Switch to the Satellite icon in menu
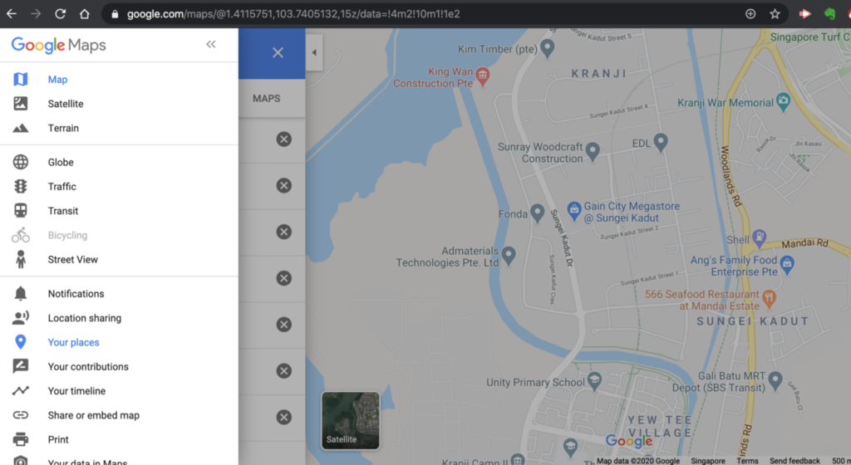Screen dimensions: 851x465 [21, 104]
